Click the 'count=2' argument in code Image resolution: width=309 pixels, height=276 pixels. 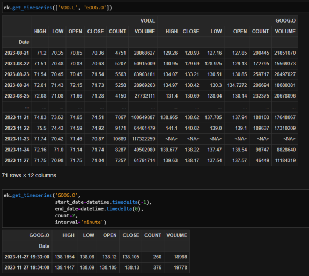tap(65, 215)
